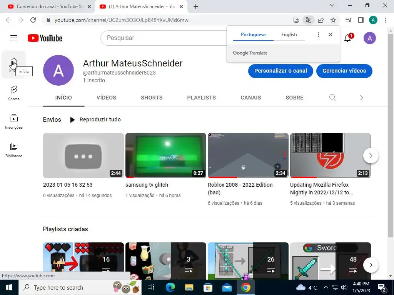Click the YouTube logo
Viewport: 394px width, 295px height.
[45, 38]
